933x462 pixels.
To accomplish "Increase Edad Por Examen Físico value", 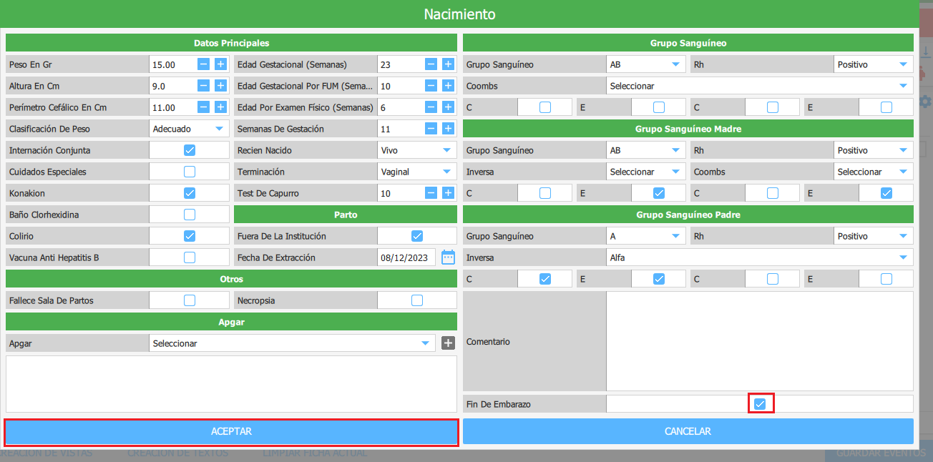I will coord(448,107).
